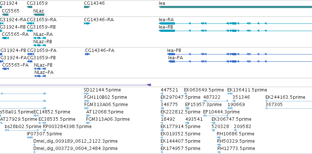Click the purple arrowhead feature end
The image size is (312, 154).
click(x=149, y=85)
